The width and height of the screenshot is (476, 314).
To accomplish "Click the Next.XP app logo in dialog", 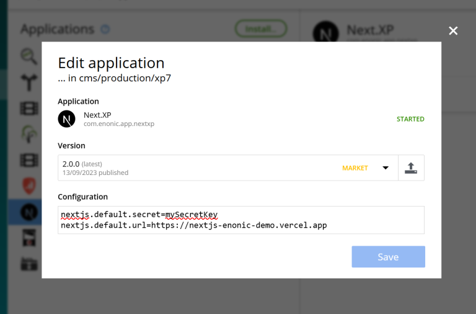I will click(x=66, y=119).
